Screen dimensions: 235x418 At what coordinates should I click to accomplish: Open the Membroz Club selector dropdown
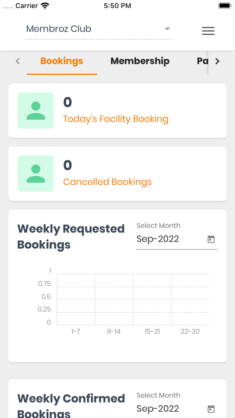pyautogui.click(x=167, y=29)
